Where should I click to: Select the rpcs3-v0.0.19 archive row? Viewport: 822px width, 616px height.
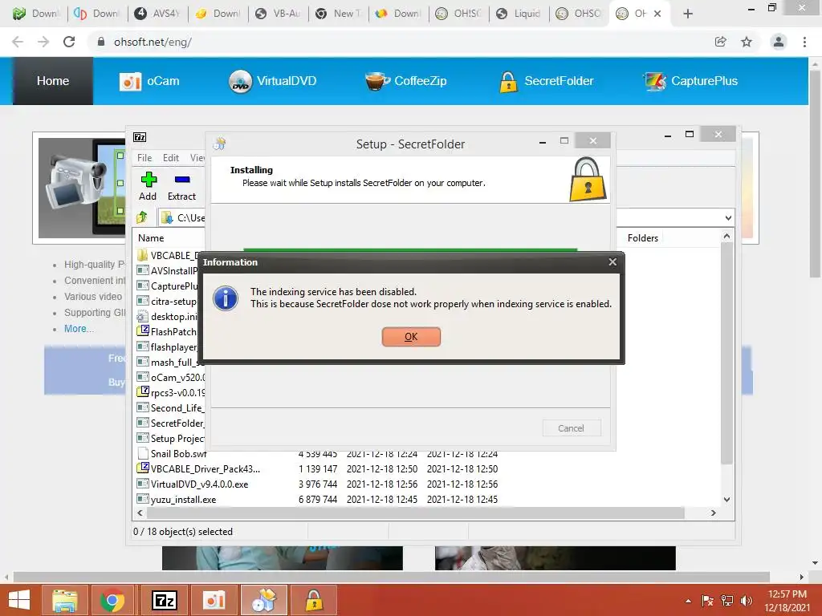(171, 392)
